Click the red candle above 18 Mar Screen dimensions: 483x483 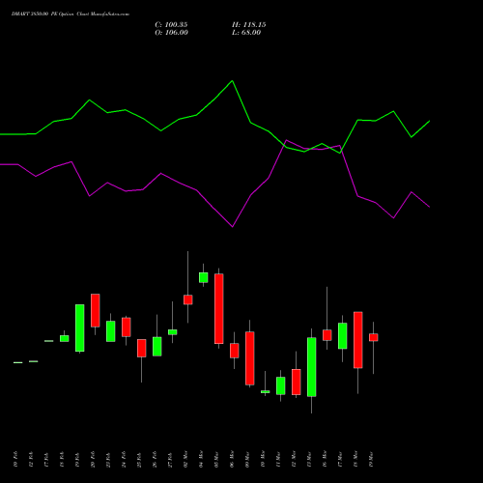358,340
